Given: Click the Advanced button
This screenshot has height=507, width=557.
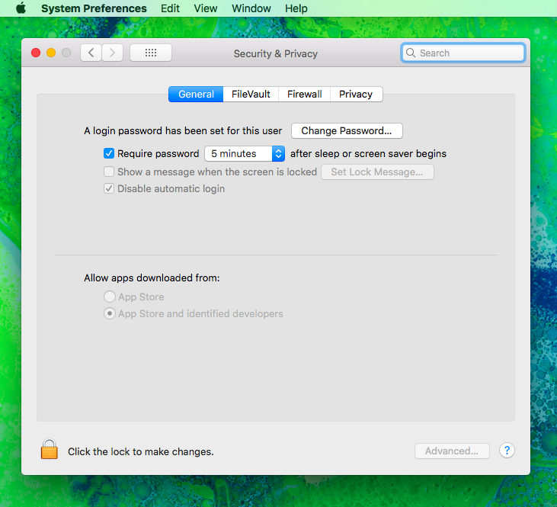Looking at the screenshot, I should click(452, 451).
